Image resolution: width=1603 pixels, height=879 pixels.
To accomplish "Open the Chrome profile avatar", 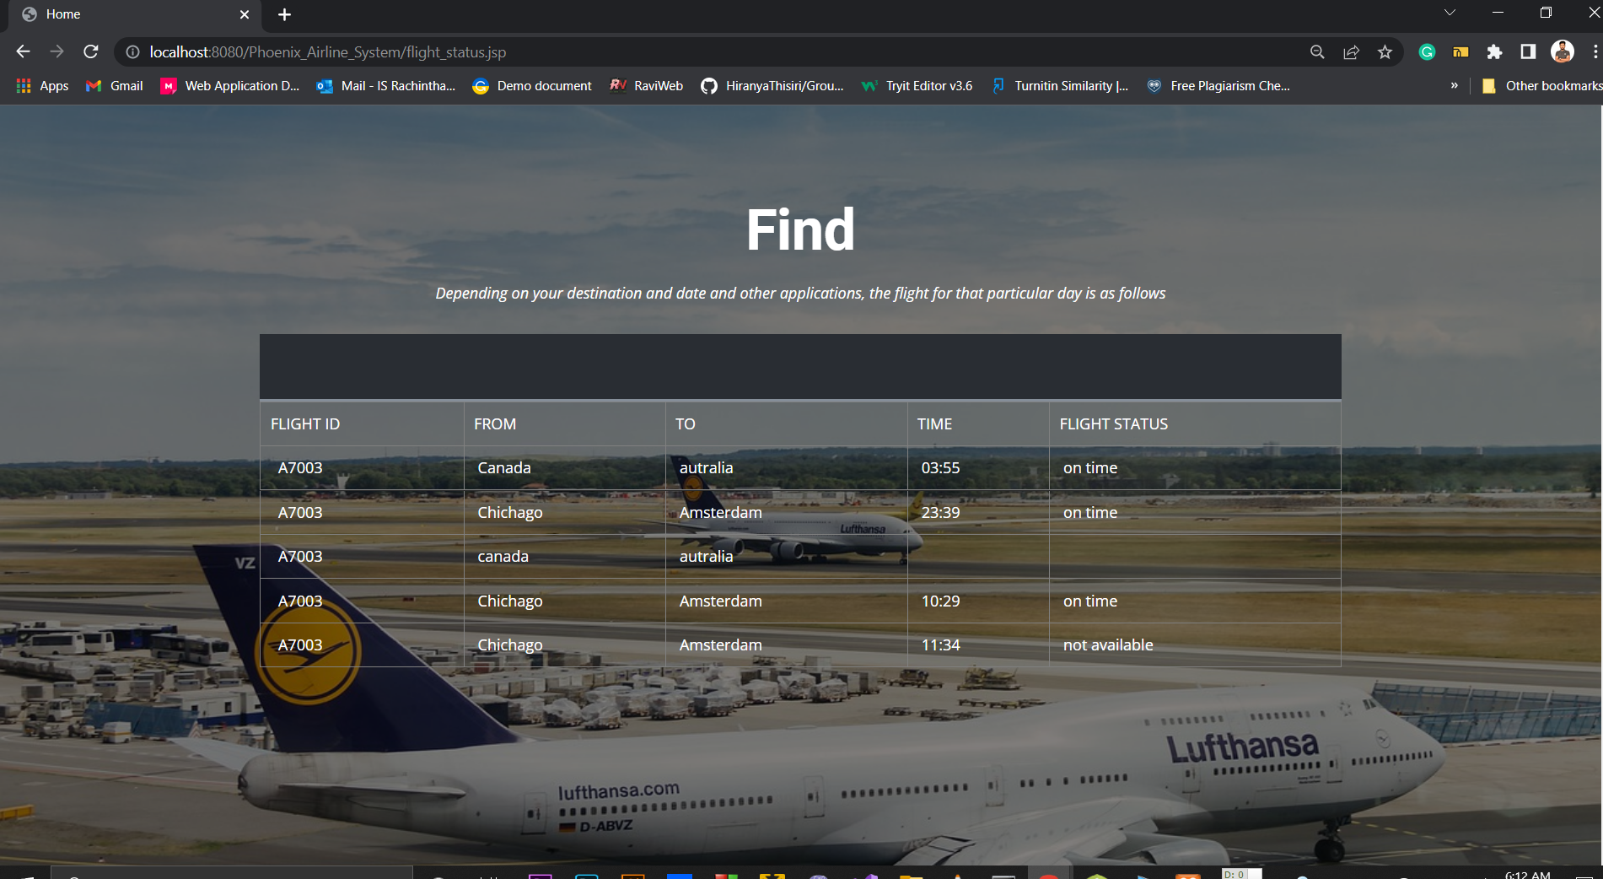I will pyautogui.click(x=1563, y=51).
